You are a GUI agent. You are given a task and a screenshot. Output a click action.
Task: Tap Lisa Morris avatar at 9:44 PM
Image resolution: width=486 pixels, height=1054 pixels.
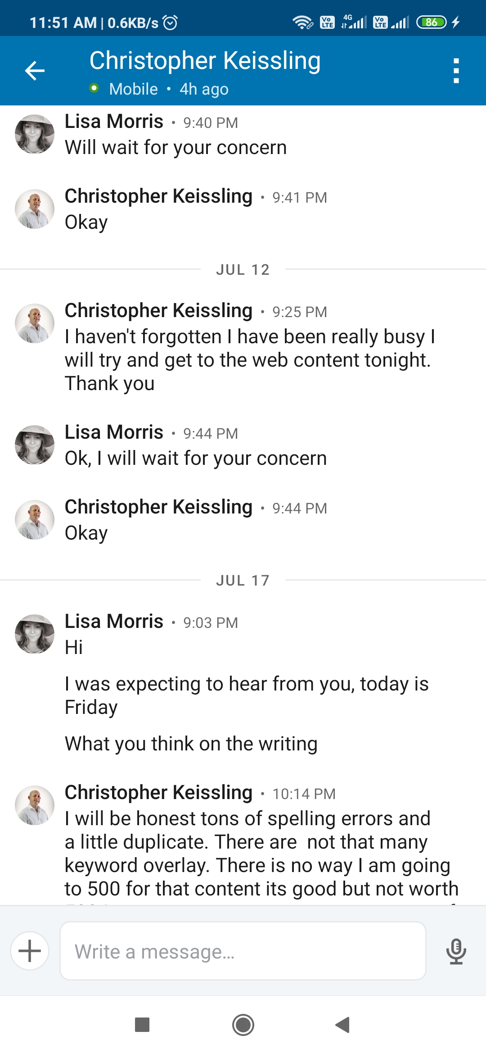35,445
